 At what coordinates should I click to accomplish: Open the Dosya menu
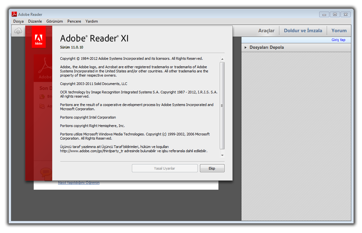(18, 21)
